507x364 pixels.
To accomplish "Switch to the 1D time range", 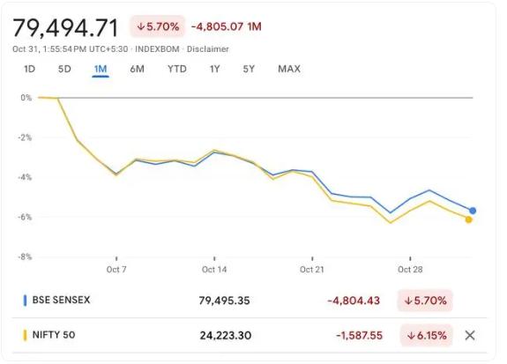I will pos(29,69).
